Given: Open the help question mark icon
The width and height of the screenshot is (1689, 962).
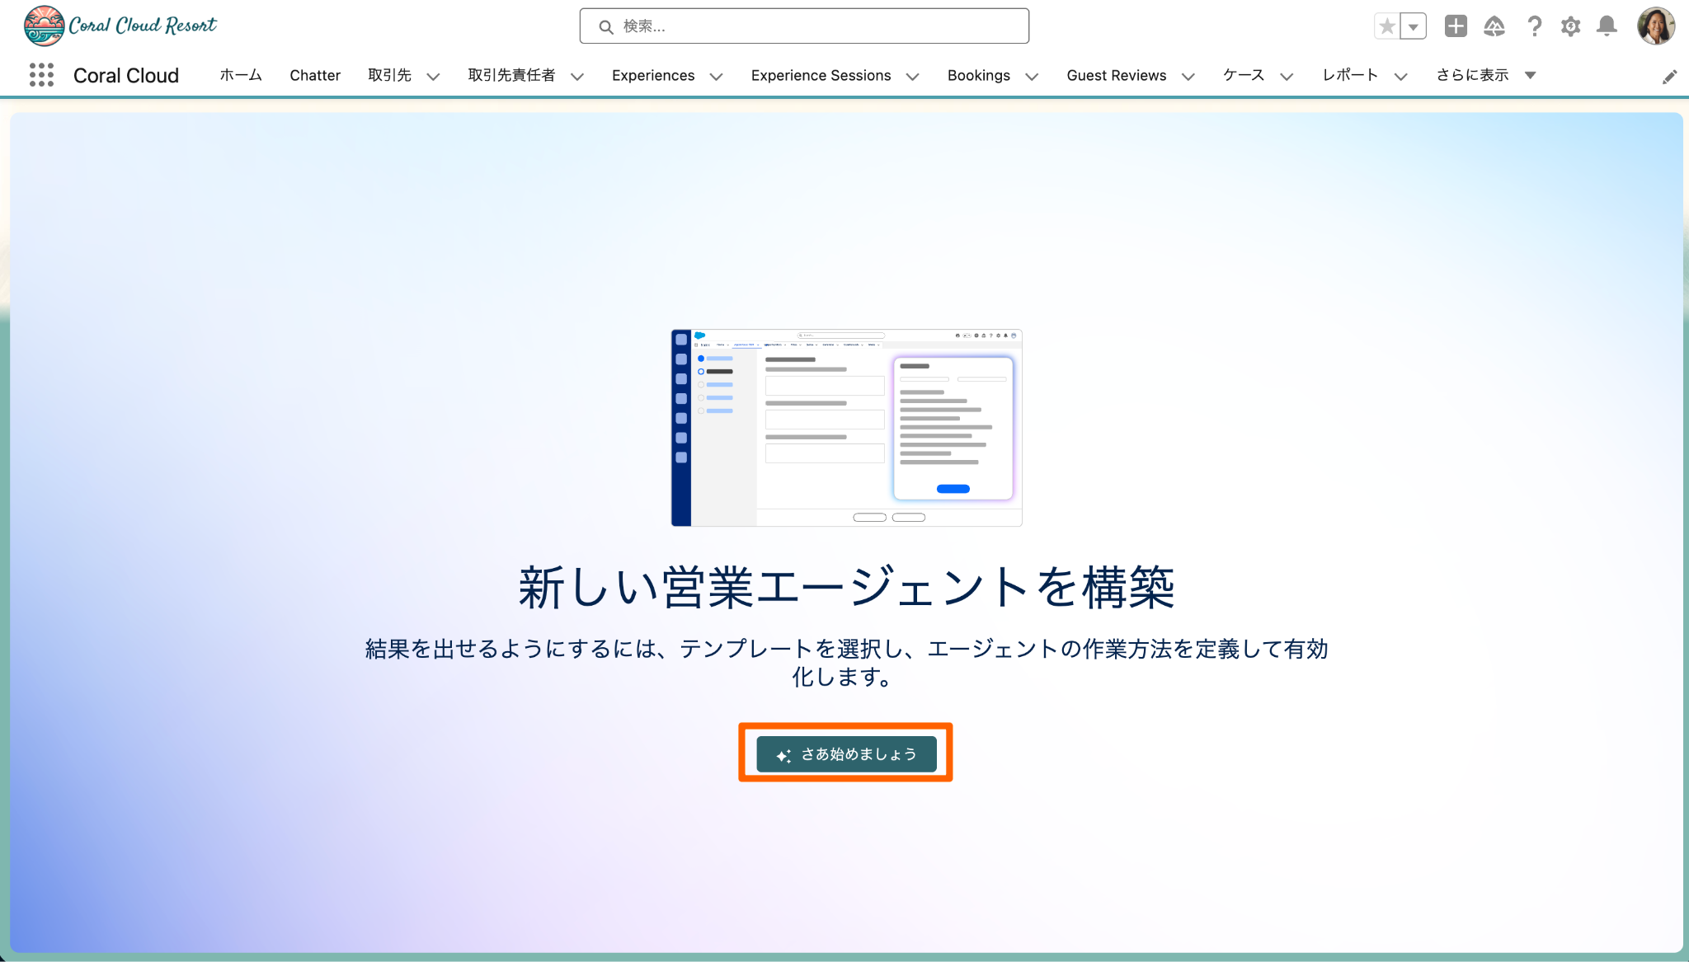Looking at the screenshot, I should click(1534, 26).
